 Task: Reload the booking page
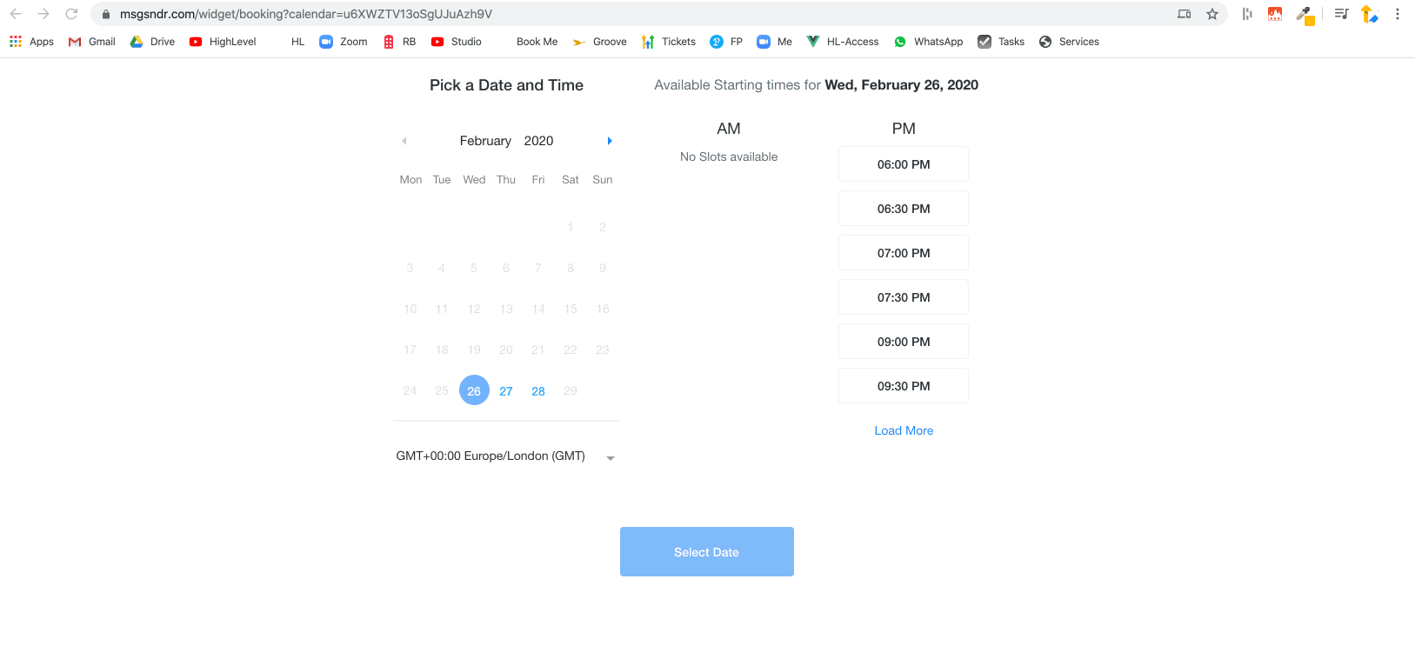click(x=70, y=13)
